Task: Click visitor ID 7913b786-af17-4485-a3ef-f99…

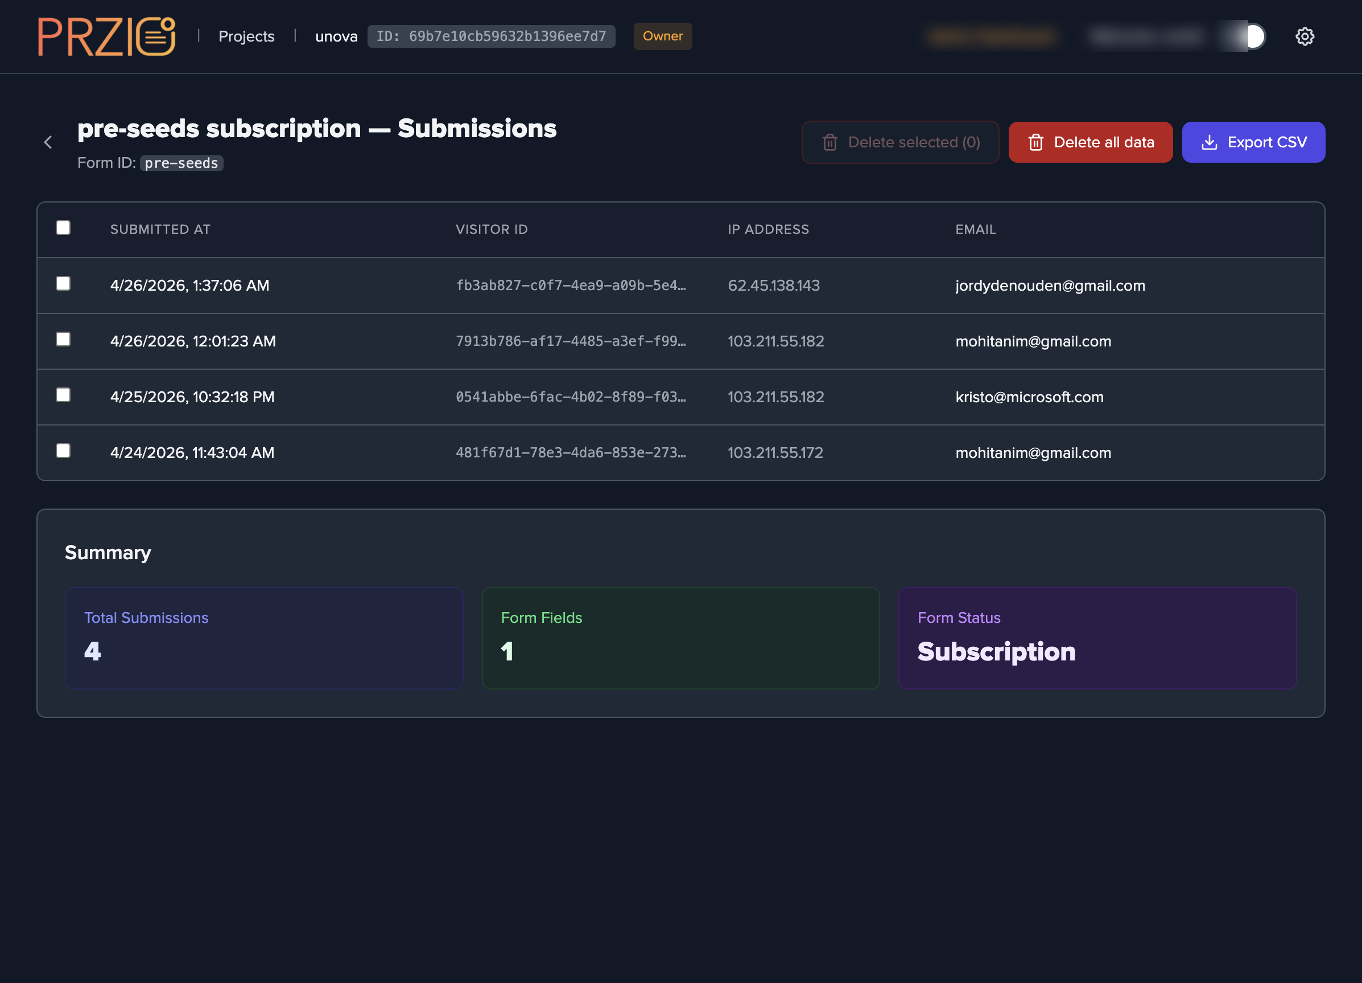Action: click(571, 342)
